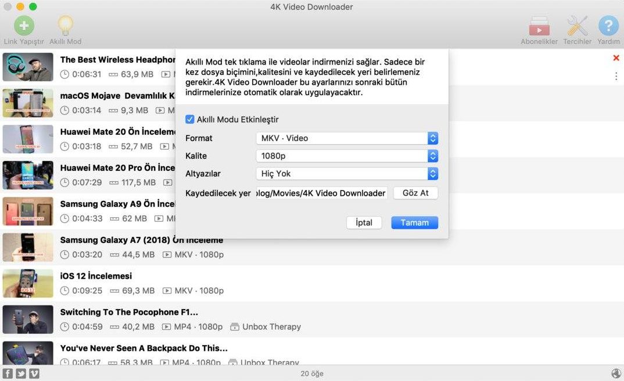Click clock icon of Best Wireless Headphones row

point(64,74)
